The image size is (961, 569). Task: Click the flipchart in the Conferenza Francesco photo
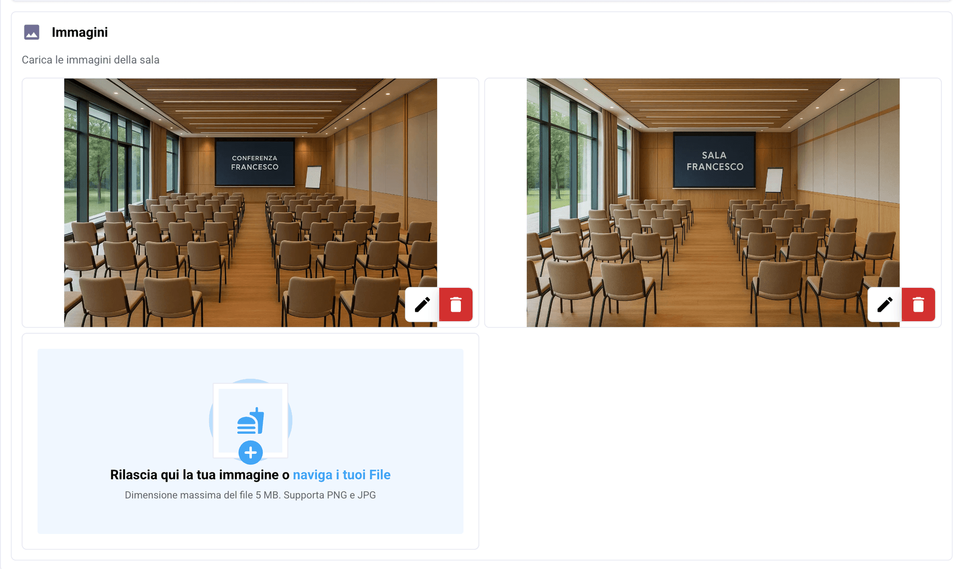click(313, 177)
